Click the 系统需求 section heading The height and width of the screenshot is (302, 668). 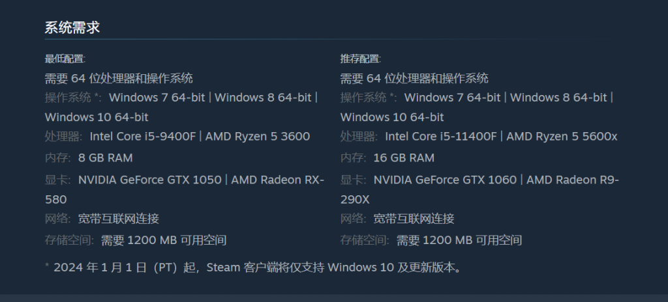pyautogui.click(x=72, y=27)
